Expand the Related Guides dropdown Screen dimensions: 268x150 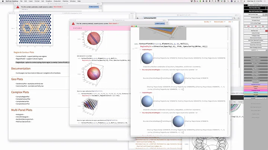pos(220,22)
